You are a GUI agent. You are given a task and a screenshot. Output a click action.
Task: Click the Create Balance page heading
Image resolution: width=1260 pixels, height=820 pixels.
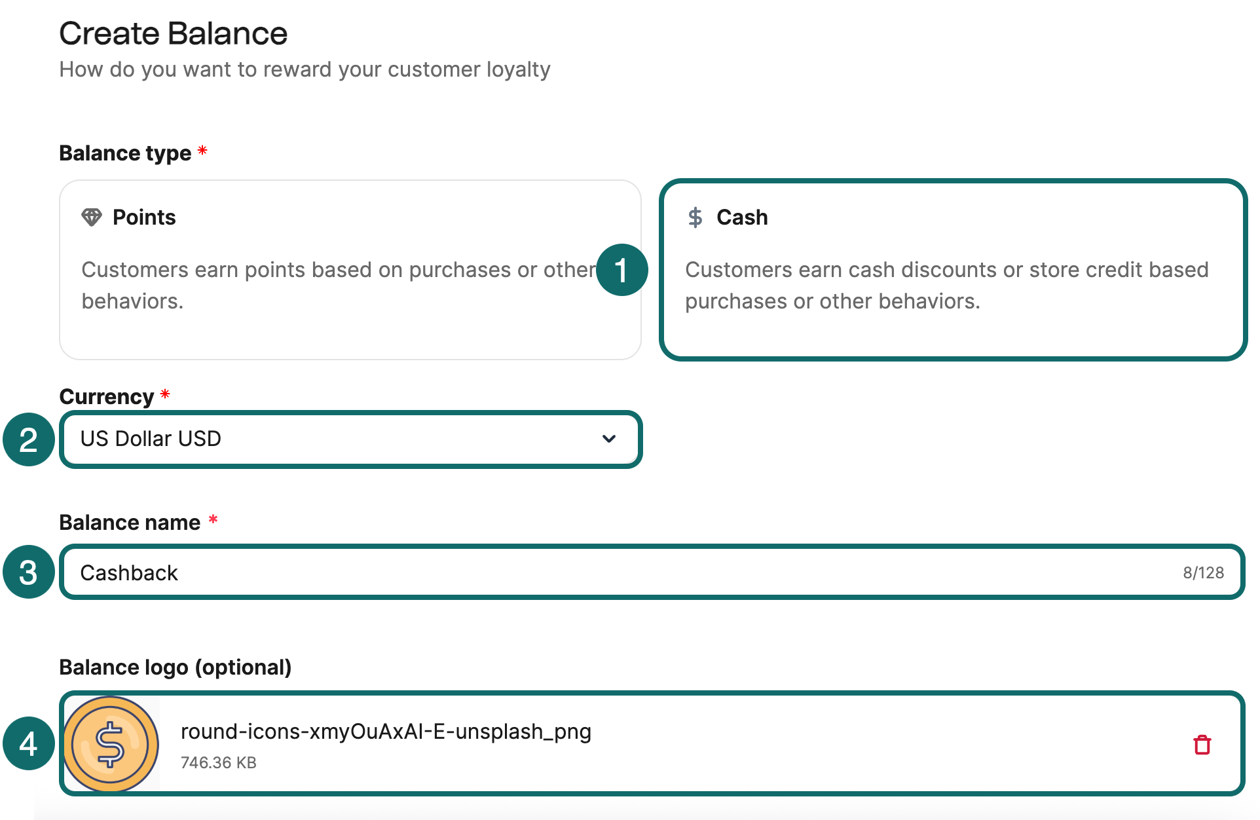pos(174,33)
